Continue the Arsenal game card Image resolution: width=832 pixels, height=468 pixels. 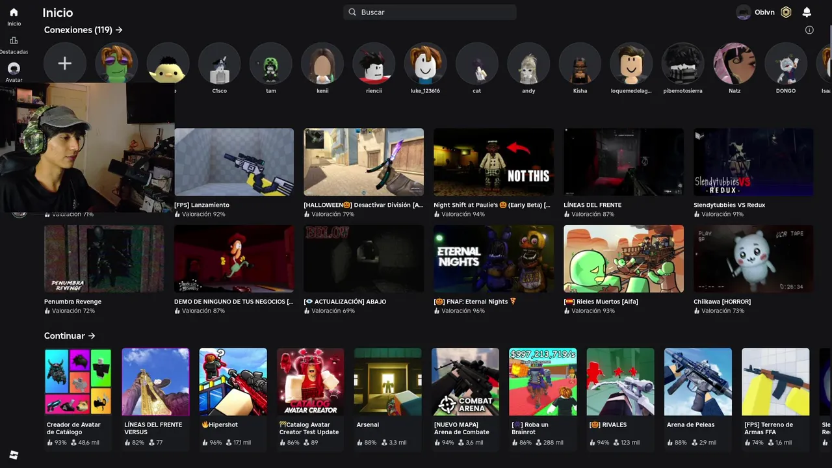point(388,400)
